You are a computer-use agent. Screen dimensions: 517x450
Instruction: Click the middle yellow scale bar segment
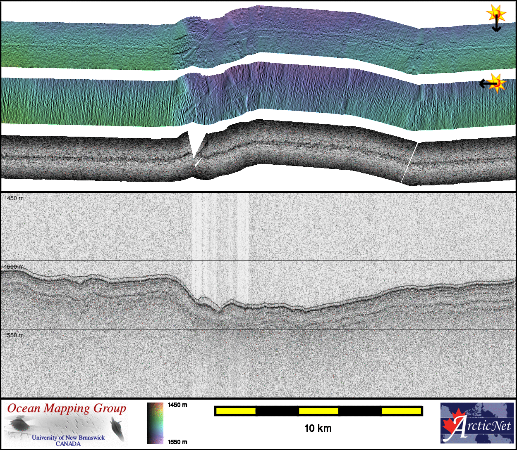[318, 411]
